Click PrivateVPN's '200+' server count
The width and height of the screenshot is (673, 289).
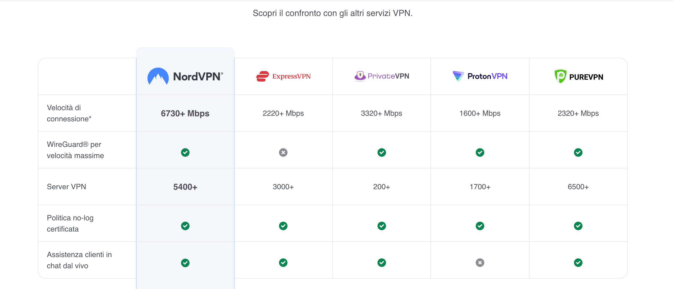381,187
